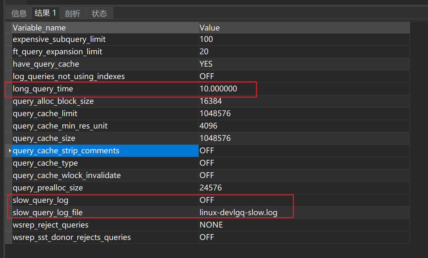Open the 状态 tab
This screenshot has width=428, height=258.
click(99, 13)
